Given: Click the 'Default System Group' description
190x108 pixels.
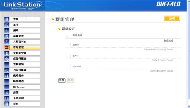Looking at the screenshot, I should (161, 71).
